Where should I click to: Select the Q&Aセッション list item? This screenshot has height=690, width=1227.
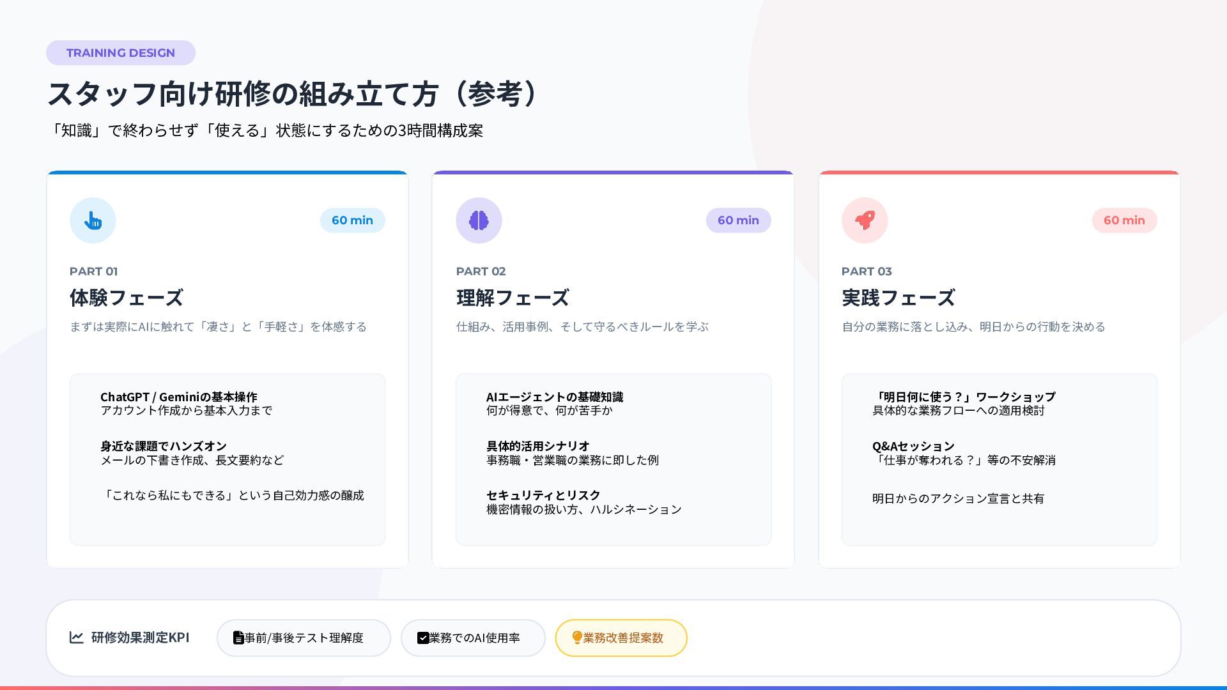913,446
